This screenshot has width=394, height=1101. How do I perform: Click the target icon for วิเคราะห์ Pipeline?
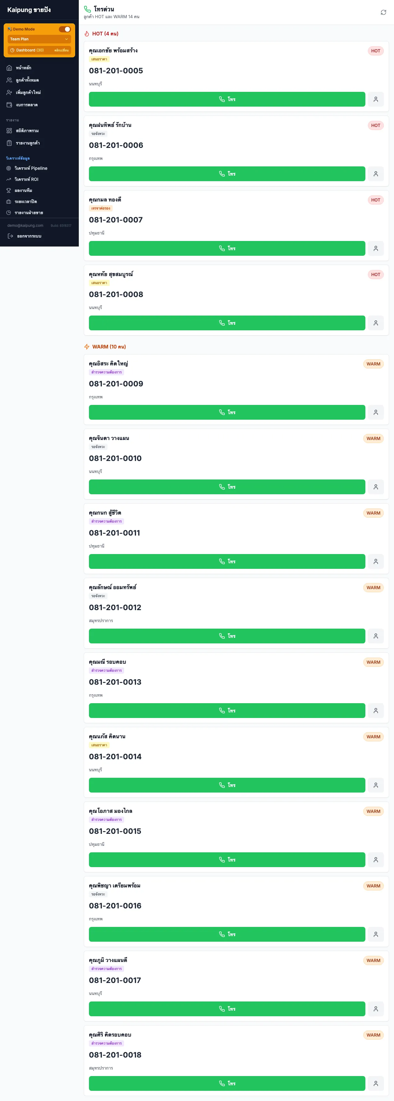pyautogui.click(x=9, y=168)
